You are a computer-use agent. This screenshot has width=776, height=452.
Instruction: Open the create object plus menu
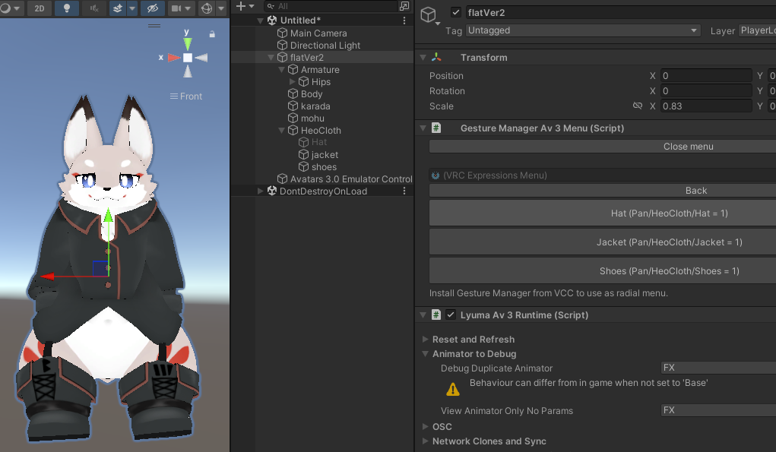pos(245,6)
